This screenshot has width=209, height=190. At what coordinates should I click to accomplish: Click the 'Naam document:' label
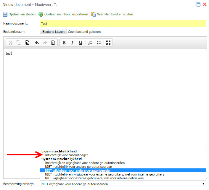pyautogui.click(x=15, y=23)
